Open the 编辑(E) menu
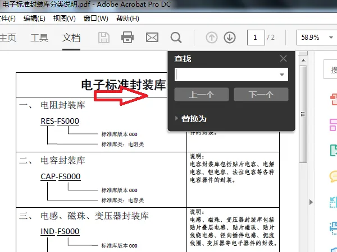337x252 pixels. pyautogui.click(x=34, y=18)
